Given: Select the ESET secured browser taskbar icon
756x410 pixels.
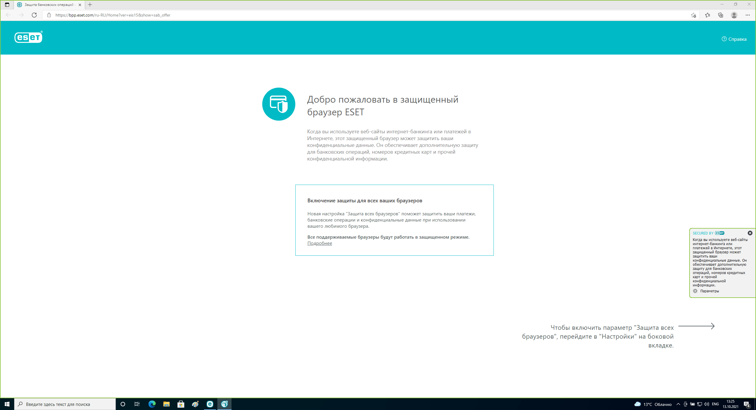Looking at the screenshot, I should (x=224, y=404).
